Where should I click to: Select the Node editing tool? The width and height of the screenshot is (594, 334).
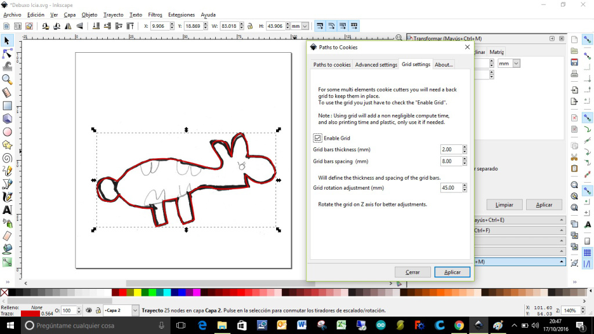7,53
